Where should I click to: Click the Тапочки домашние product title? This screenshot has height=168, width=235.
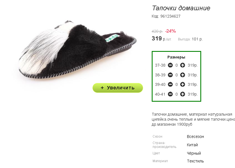(181, 8)
